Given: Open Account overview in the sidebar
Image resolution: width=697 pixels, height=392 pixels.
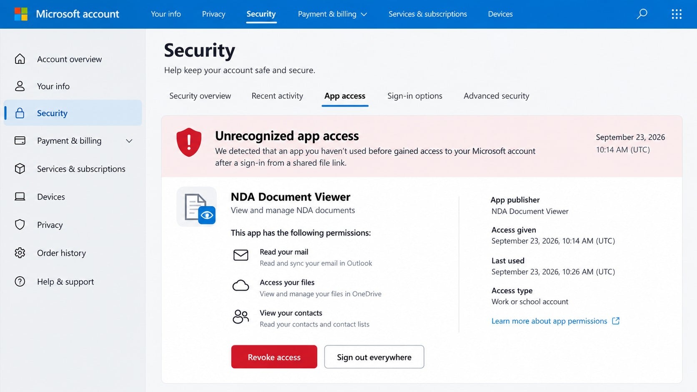Looking at the screenshot, I should click(x=69, y=59).
